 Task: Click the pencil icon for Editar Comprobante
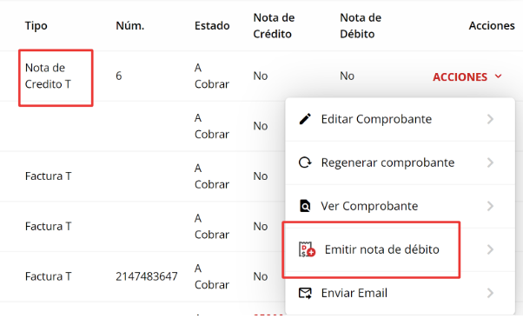pyautogui.click(x=305, y=119)
